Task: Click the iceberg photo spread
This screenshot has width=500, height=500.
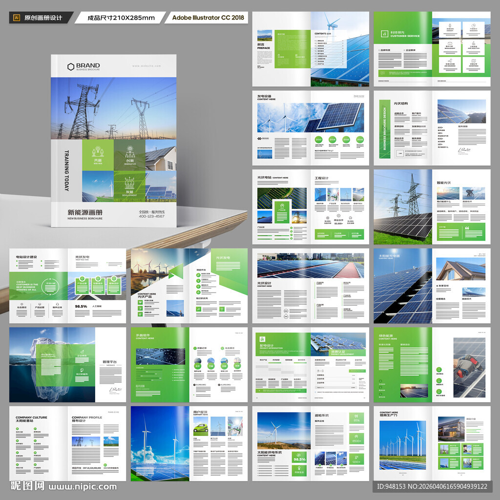Action: pos(52,365)
